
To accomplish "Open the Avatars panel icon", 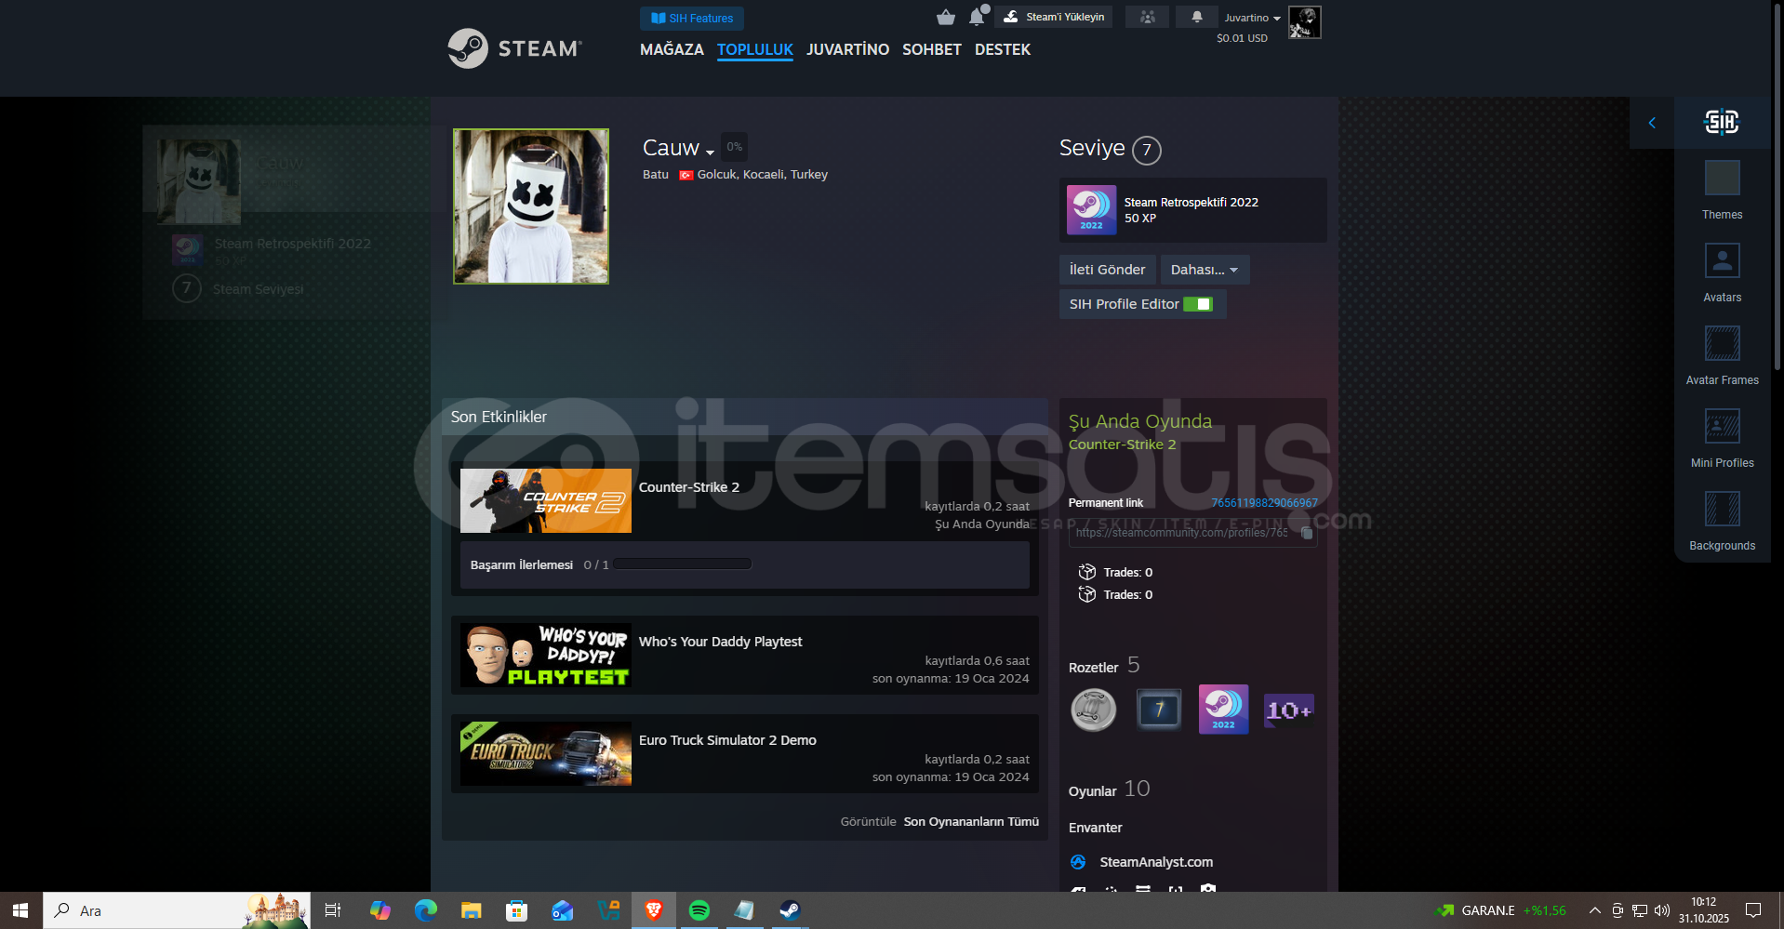I will click(1723, 260).
